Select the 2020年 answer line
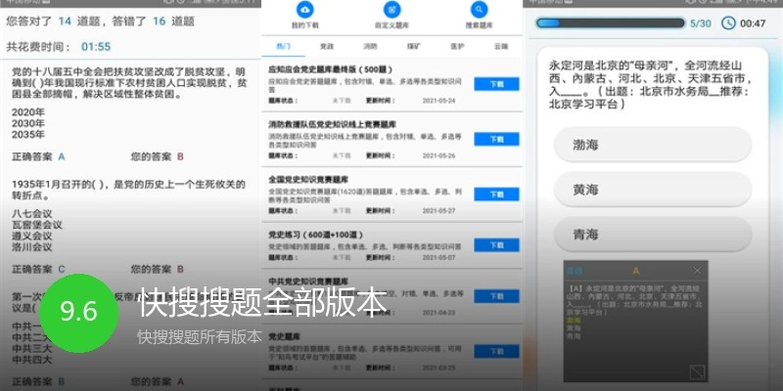783x391 pixels. 28,111
